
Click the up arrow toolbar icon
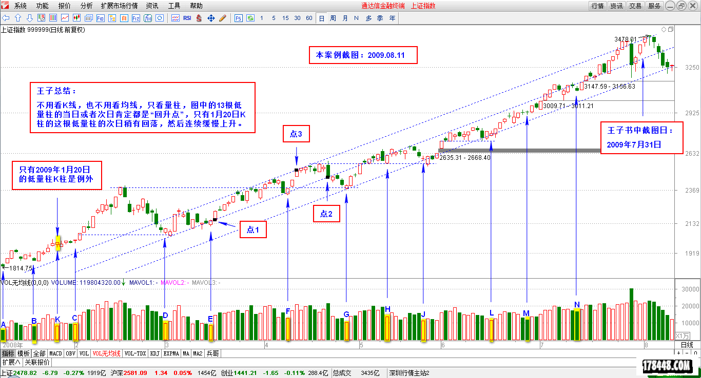click(18, 18)
